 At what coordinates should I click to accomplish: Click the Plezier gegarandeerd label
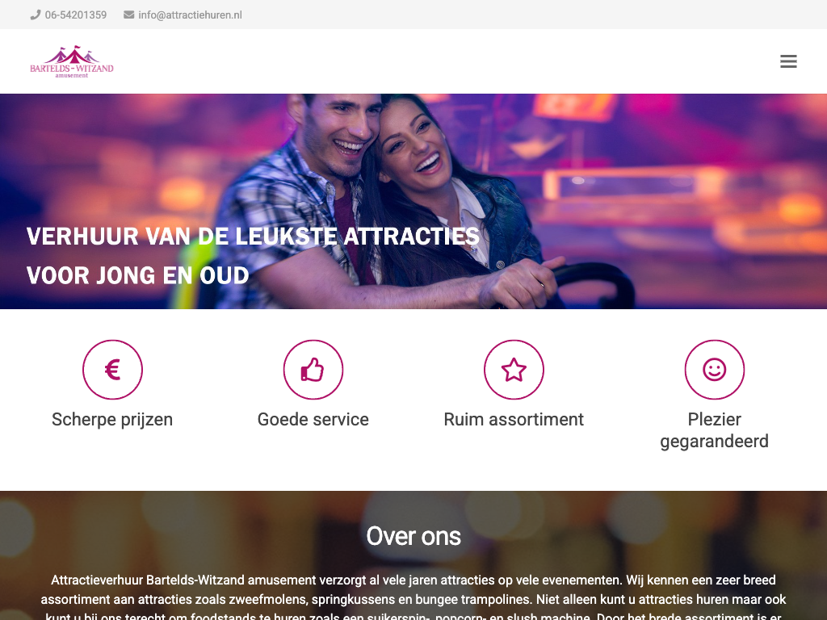pyautogui.click(x=715, y=430)
